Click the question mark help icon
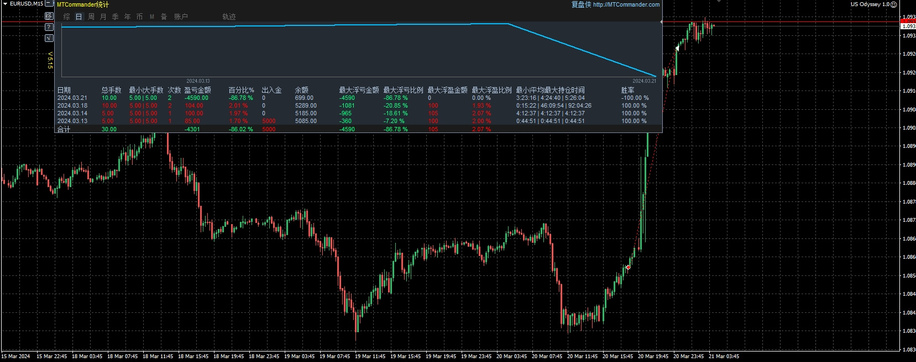 click(49, 27)
